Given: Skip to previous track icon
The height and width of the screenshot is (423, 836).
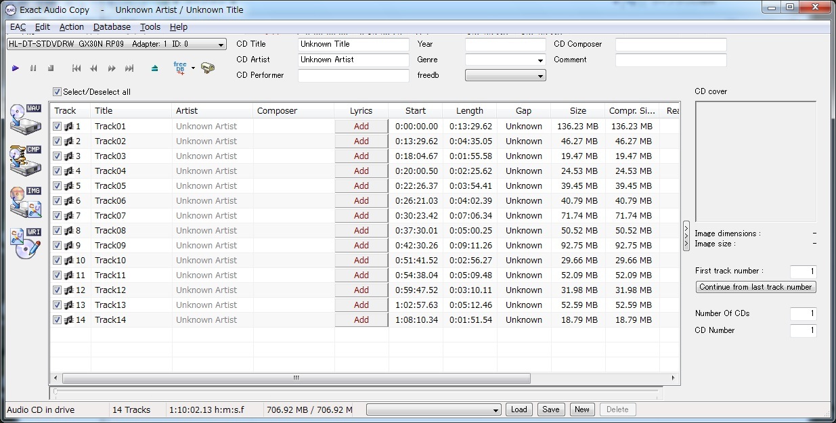Looking at the screenshot, I should click(76, 68).
